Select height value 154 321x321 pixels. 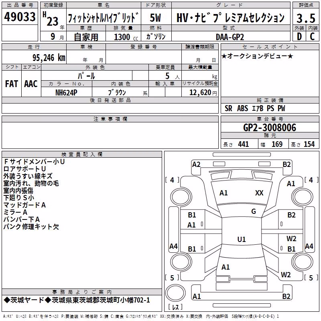point(309,144)
